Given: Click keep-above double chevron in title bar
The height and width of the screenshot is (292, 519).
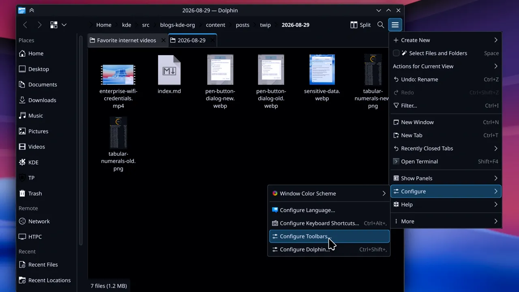Looking at the screenshot, I should tap(32, 11).
